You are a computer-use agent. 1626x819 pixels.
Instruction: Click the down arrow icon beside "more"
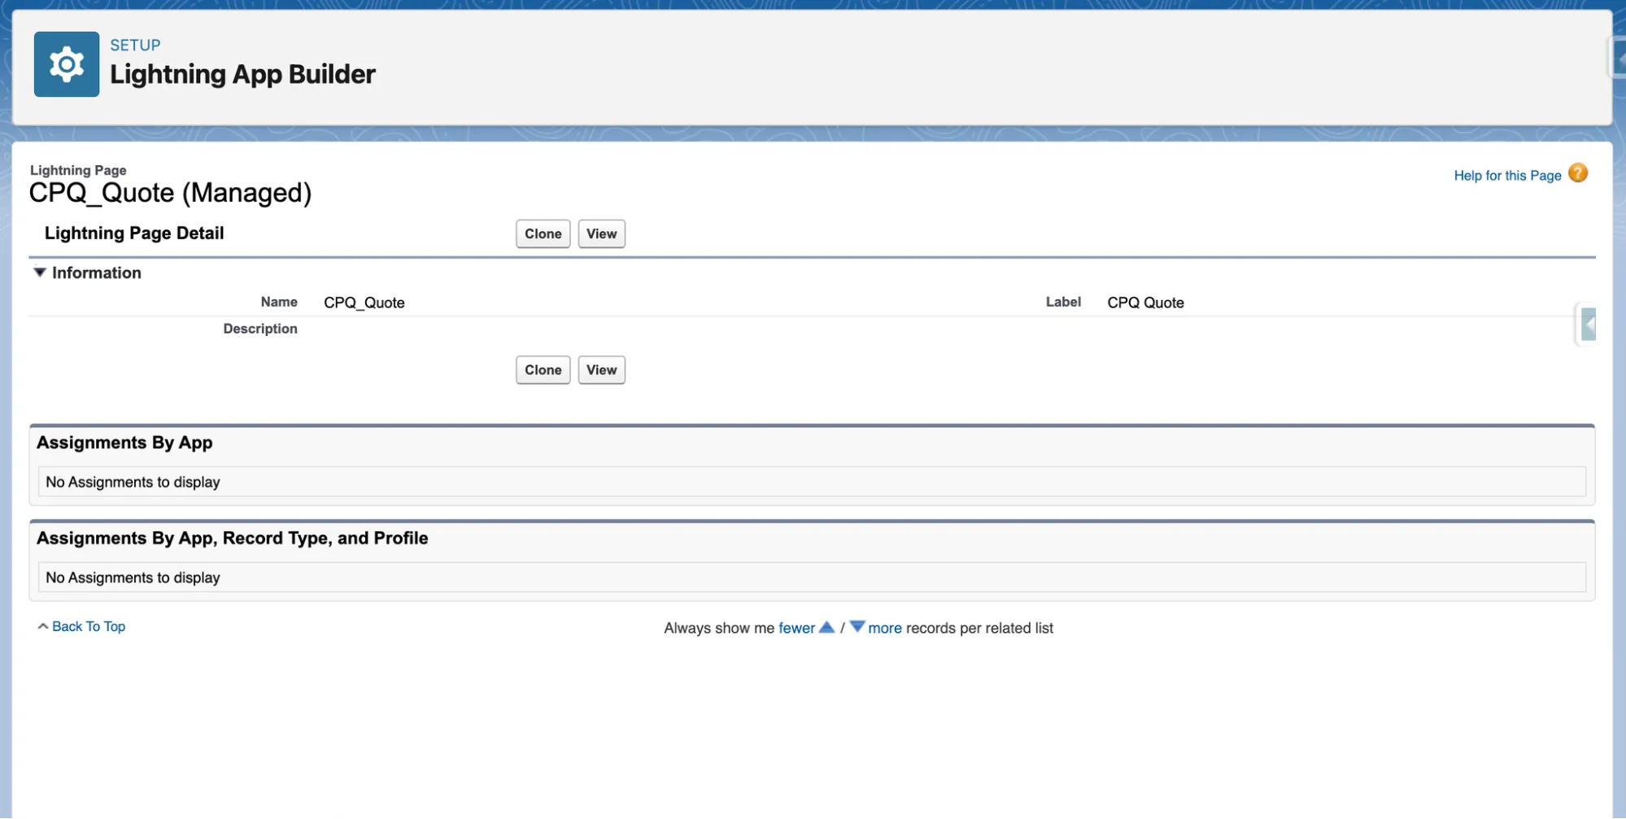857,627
